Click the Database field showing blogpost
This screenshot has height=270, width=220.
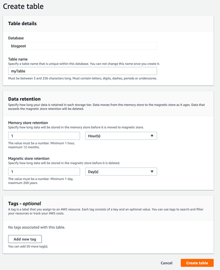(82, 46)
